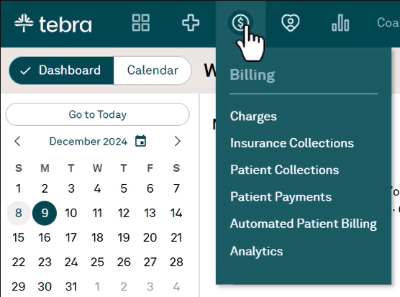
Task: Click the Billing dollar sign icon
Action: (240, 22)
